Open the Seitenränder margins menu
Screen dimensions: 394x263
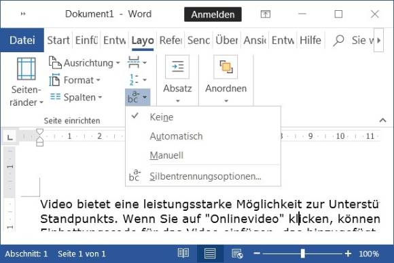click(26, 82)
